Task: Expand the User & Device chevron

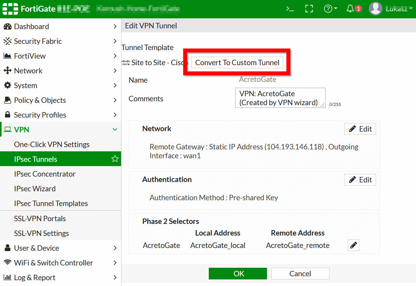Action: (115, 248)
